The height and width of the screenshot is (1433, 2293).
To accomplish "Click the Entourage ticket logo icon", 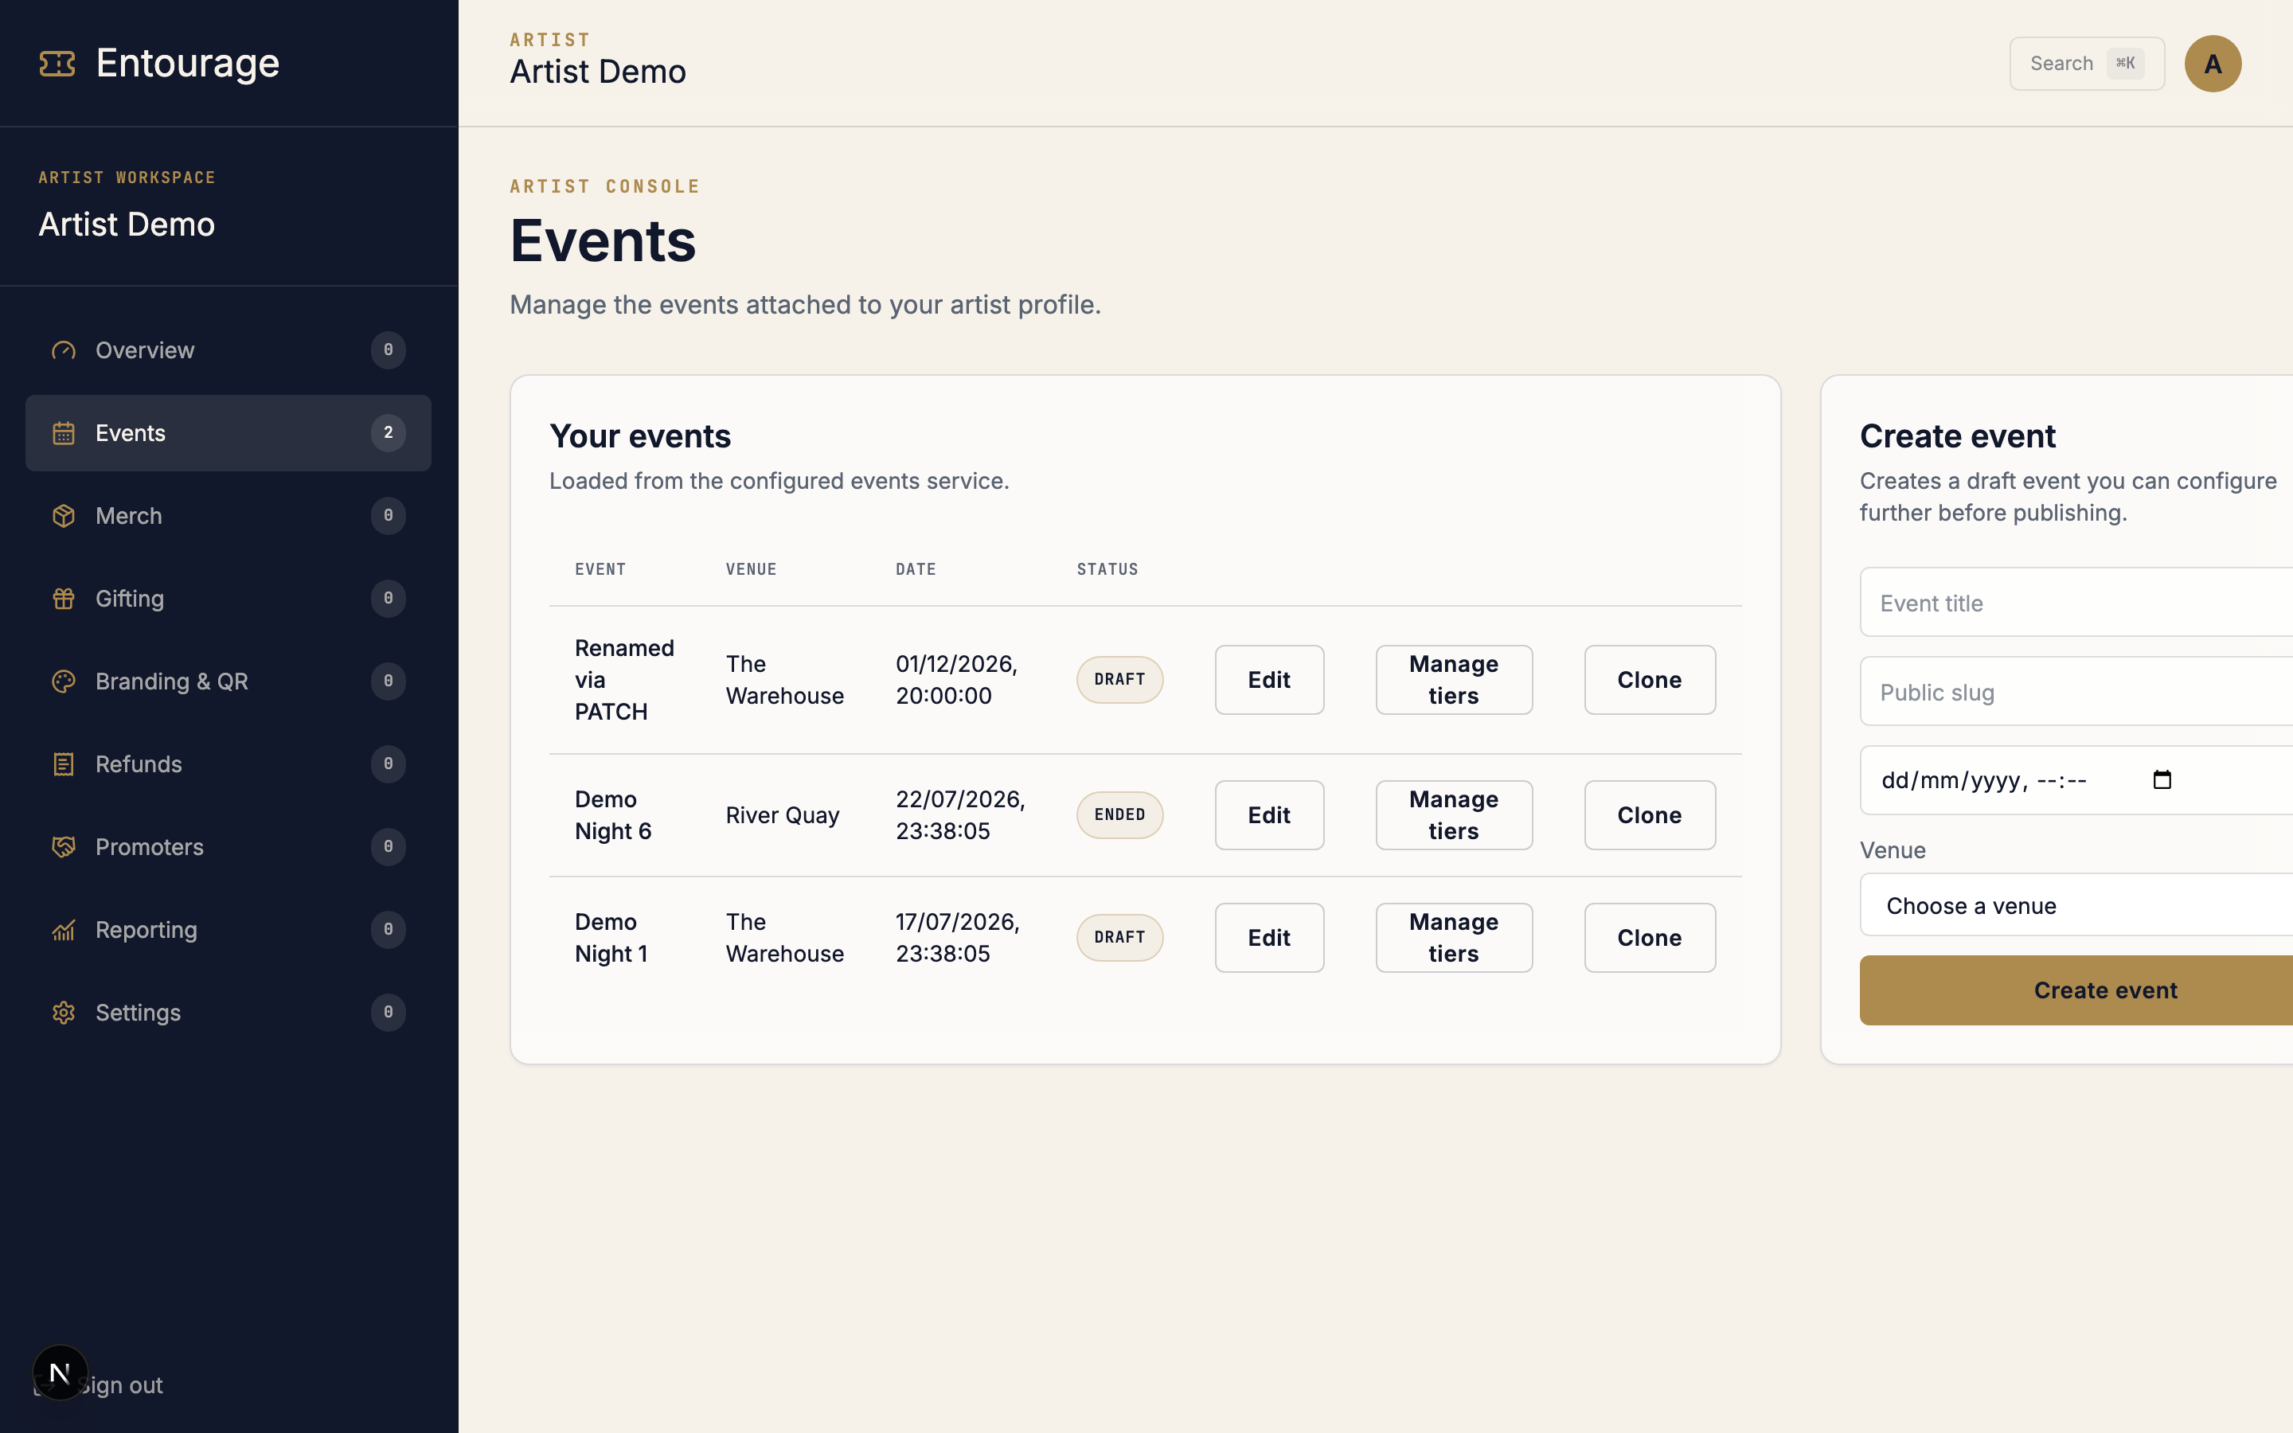I will (x=57, y=64).
